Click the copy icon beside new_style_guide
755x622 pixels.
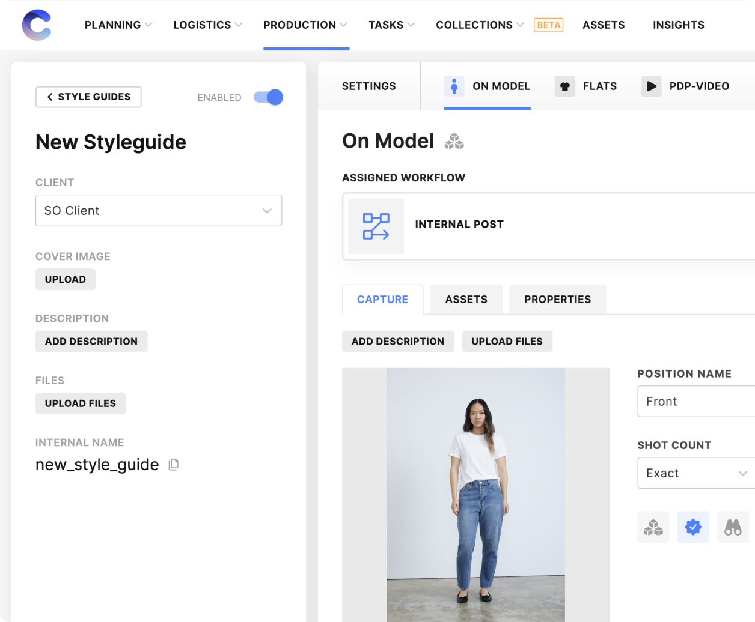(174, 464)
